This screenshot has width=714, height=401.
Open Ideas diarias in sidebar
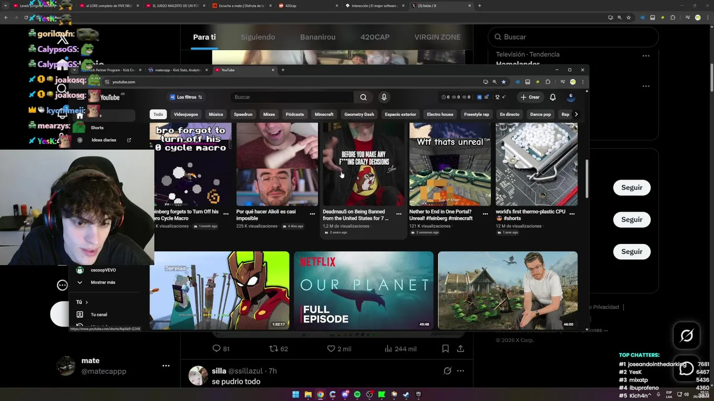[x=104, y=140]
